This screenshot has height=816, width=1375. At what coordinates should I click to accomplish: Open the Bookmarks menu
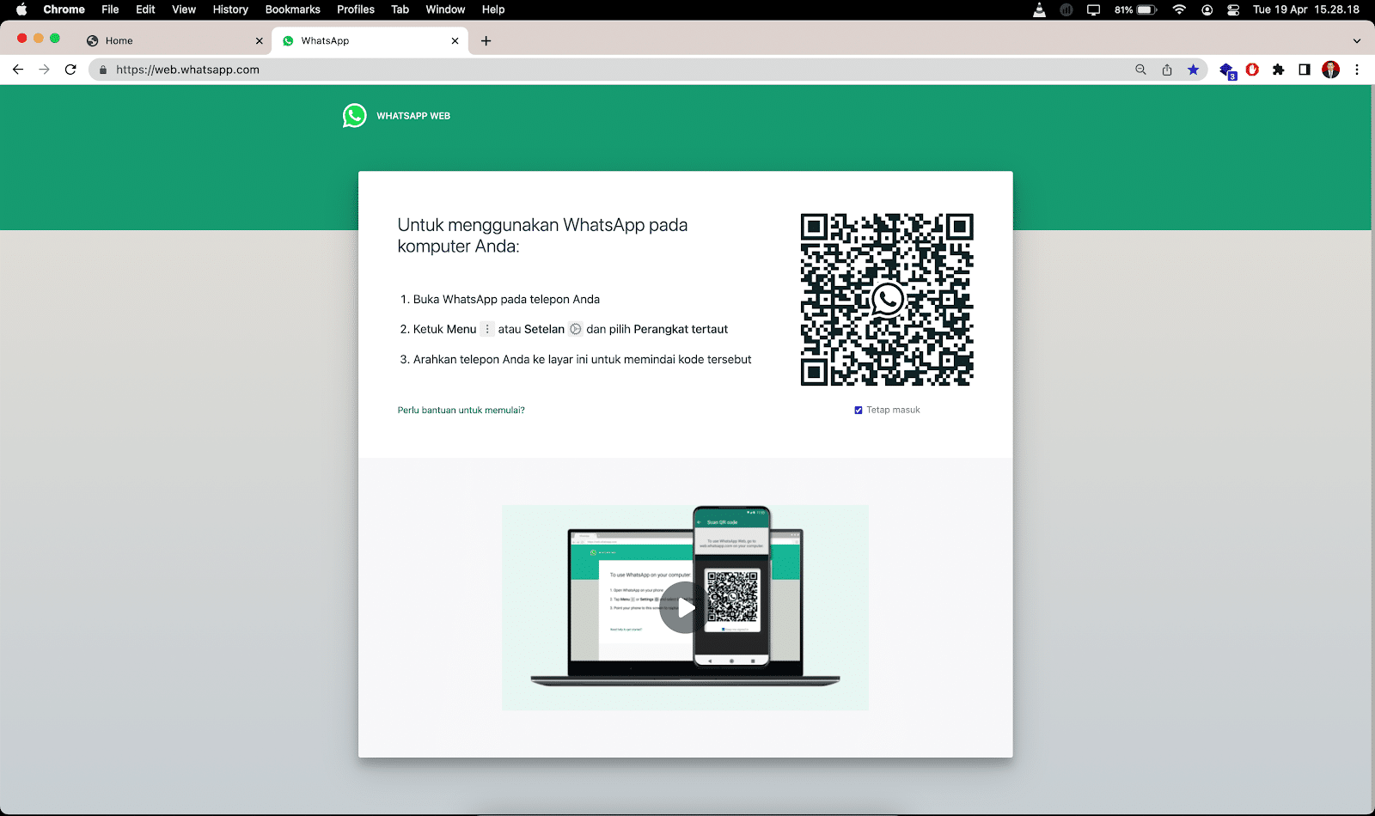click(292, 9)
